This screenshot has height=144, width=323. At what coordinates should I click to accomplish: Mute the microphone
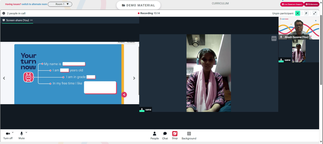[x=21, y=136]
